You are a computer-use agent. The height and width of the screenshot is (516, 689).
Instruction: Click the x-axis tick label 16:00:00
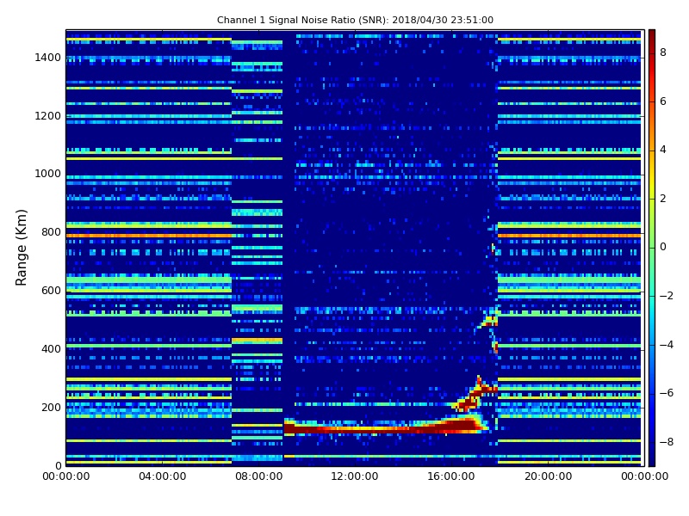click(451, 476)
